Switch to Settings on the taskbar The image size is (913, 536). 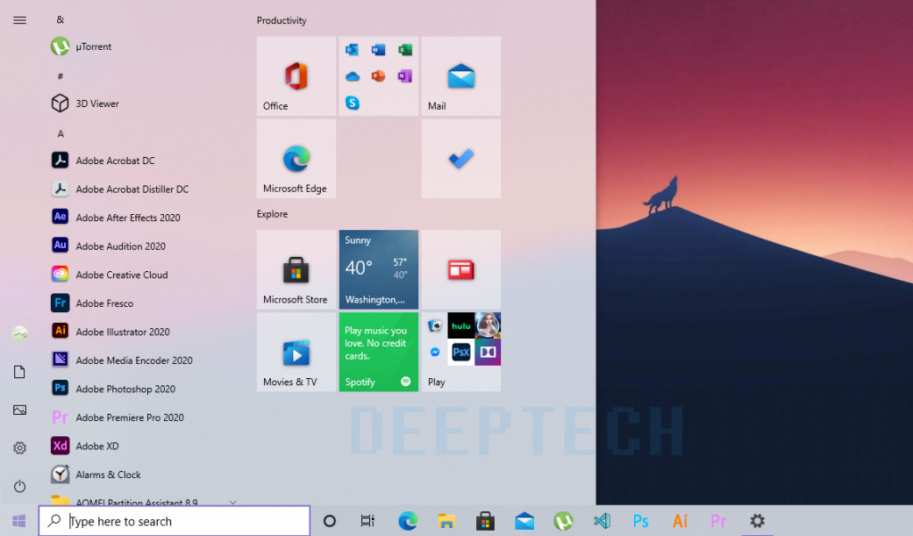(757, 521)
